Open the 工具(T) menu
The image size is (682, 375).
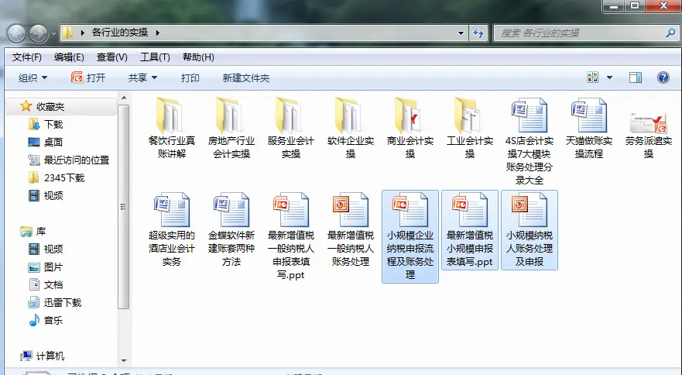(155, 57)
